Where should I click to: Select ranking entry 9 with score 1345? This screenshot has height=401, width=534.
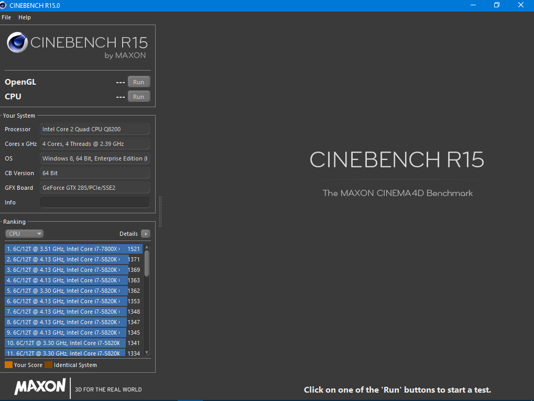(x=73, y=333)
